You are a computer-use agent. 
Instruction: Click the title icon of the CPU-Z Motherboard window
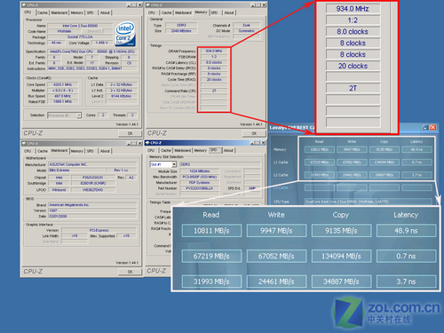(x=24, y=143)
